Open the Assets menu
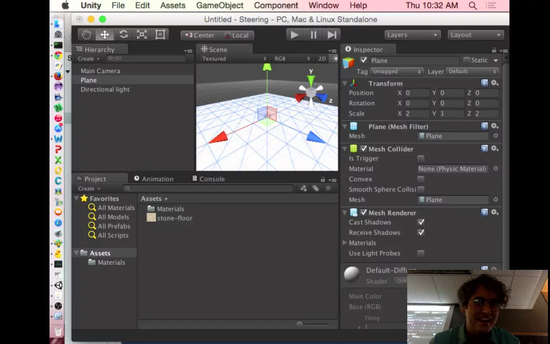 pos(173,6)
